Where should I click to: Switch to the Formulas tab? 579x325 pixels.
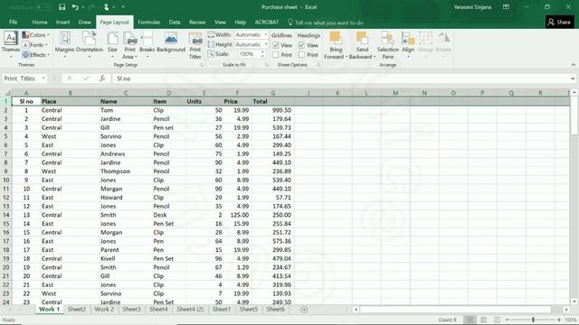[148, 22]
